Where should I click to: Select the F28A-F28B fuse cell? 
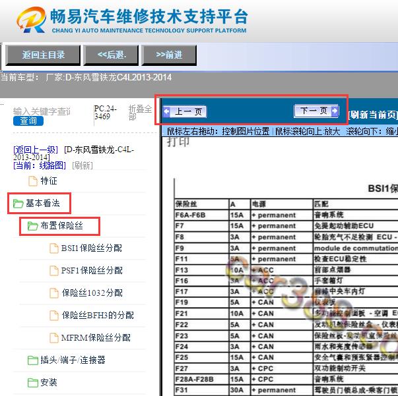[x=202, y=380]
